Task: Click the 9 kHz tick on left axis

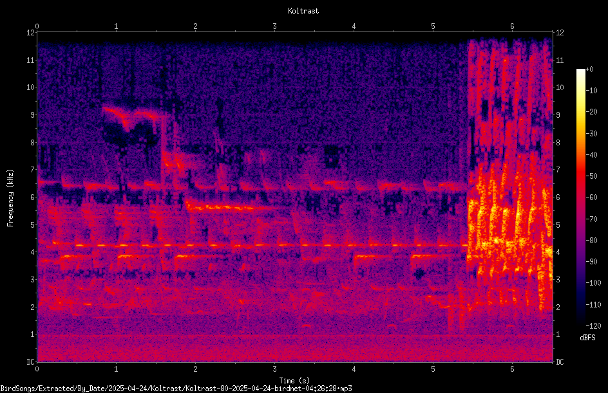Action: click(x=33, y=114)
